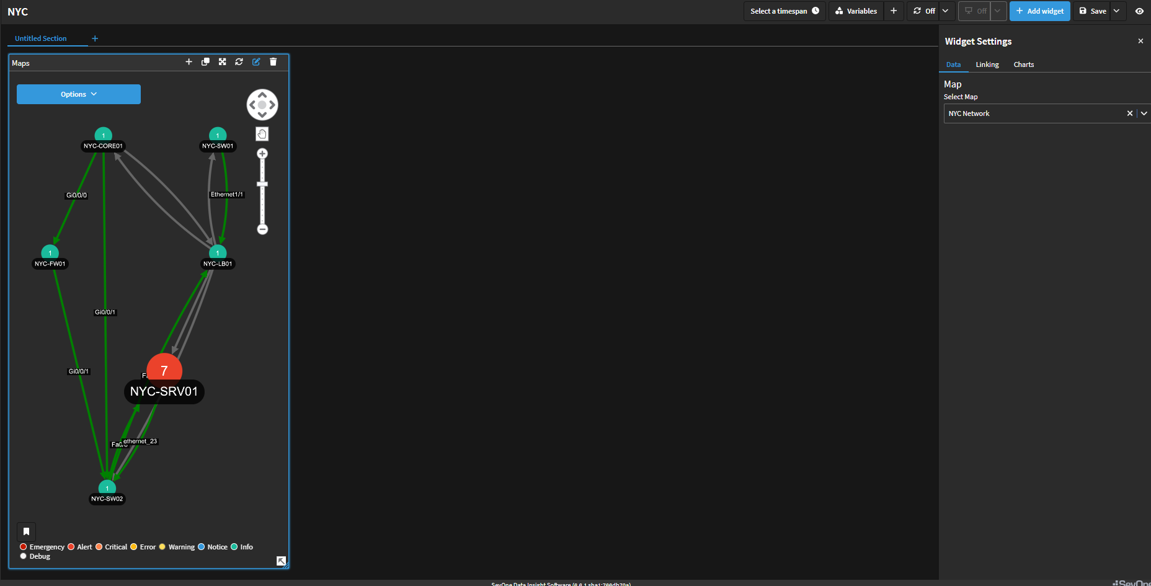Pan the map left with the navigation wheel

(252, 105)
